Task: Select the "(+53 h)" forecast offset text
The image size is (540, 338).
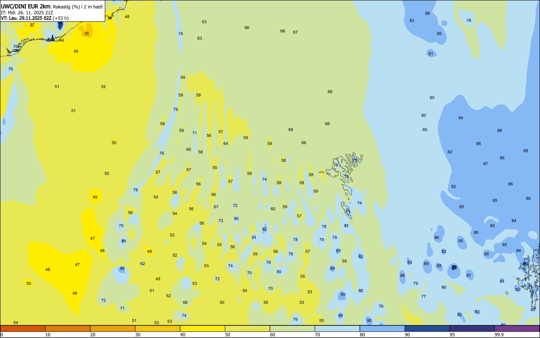Action: tap(61, 18)
